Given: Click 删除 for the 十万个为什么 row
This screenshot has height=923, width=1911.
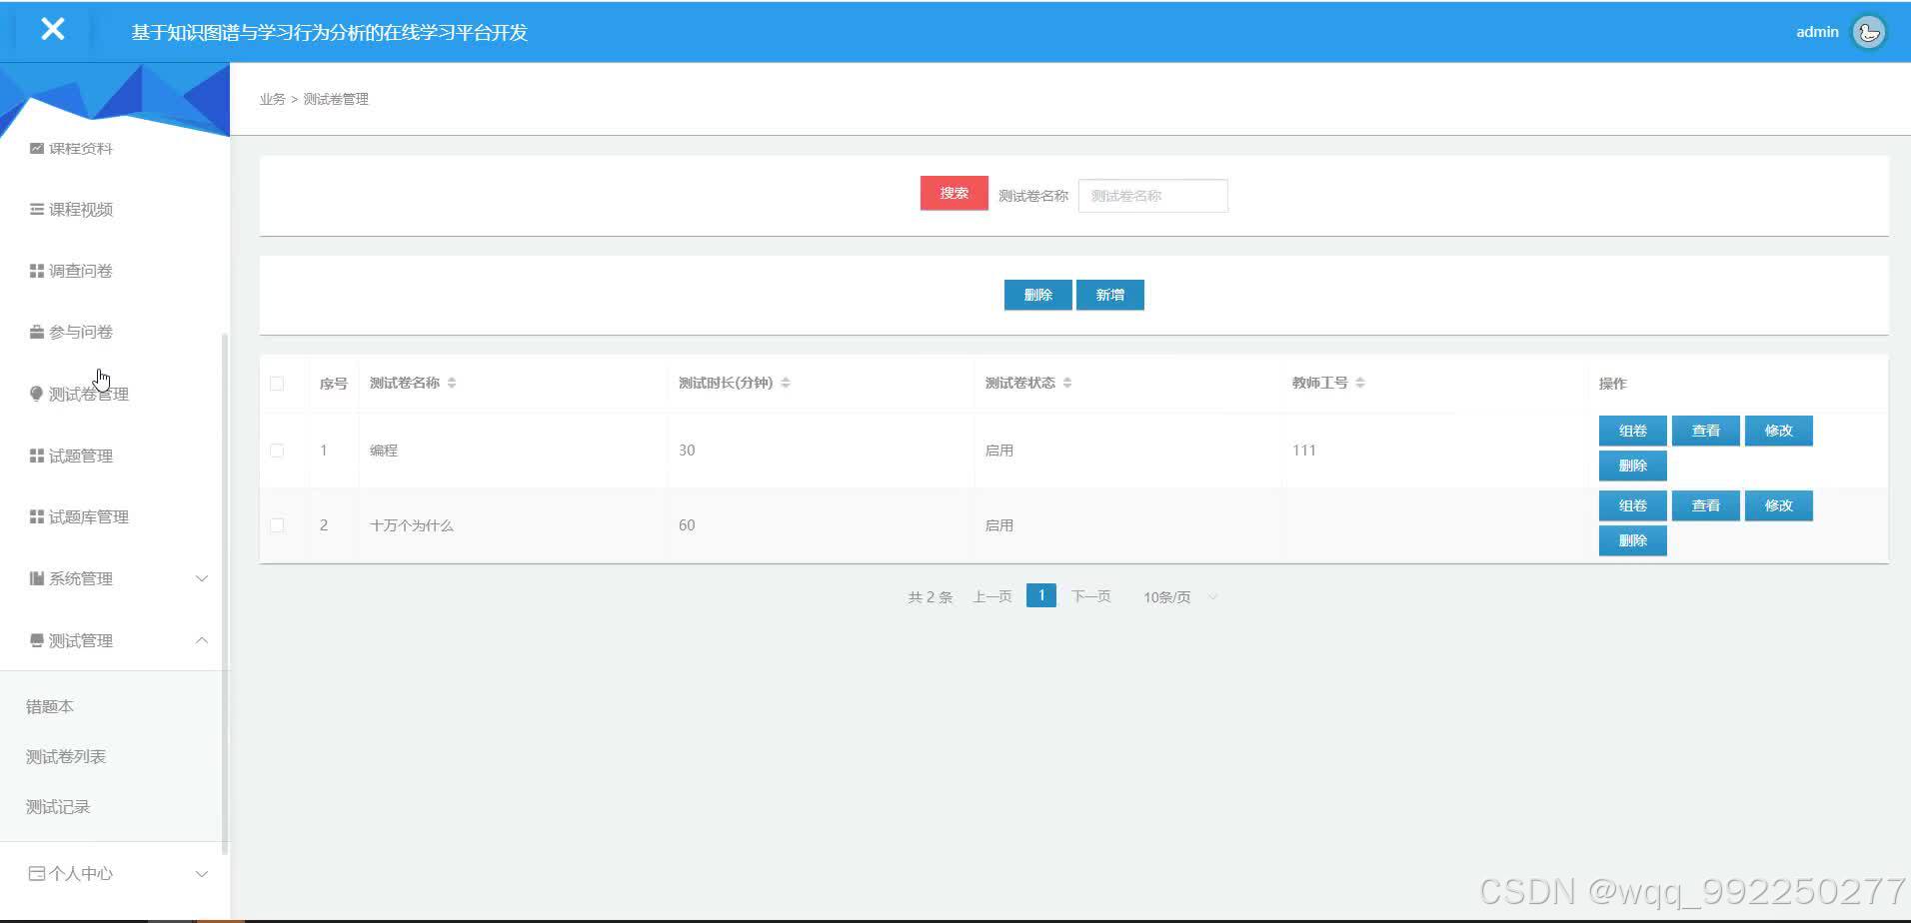Looking at the screenshot, I should tap(1632, 540).
